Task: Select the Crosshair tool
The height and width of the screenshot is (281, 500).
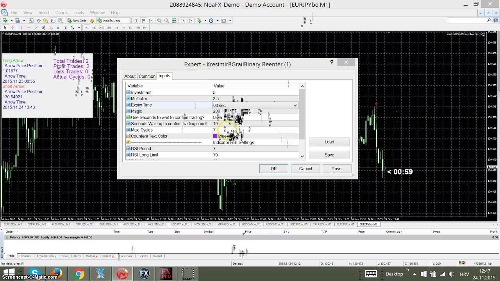Action: click(x=12, y=28)
